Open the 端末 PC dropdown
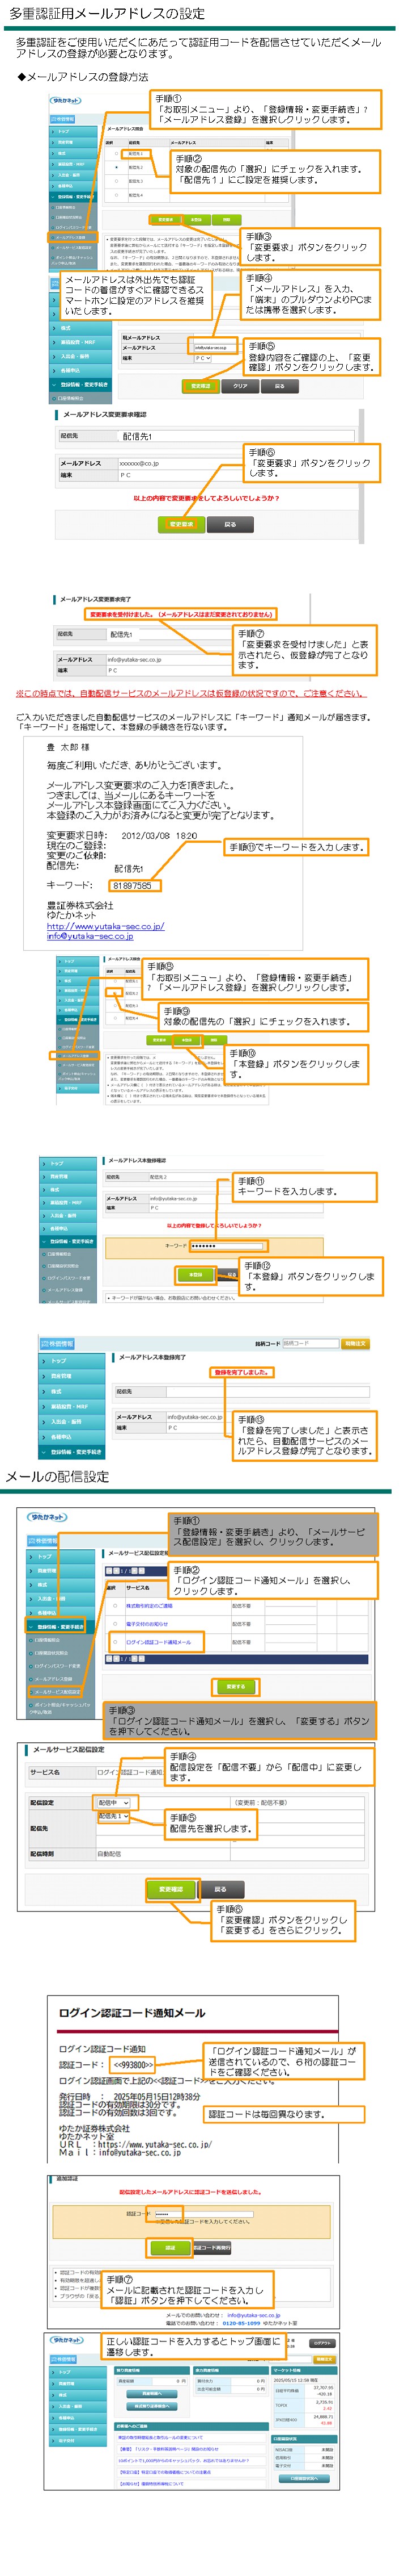This screenshot has height=2576, width=408. [x=202, y=358]
